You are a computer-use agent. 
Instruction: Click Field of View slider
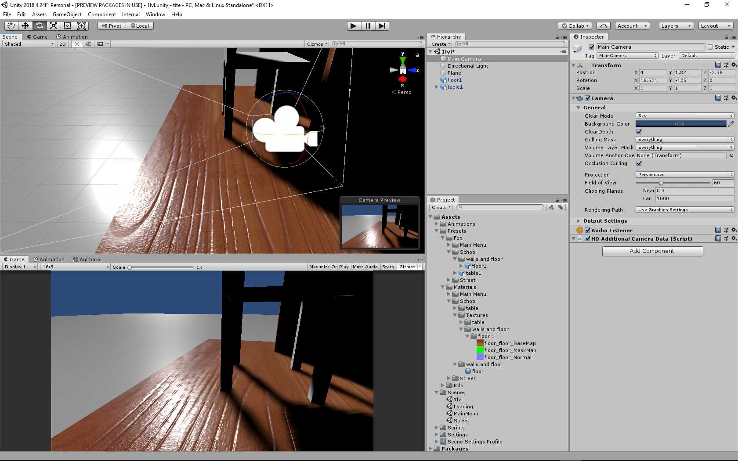tap(673, 183)
